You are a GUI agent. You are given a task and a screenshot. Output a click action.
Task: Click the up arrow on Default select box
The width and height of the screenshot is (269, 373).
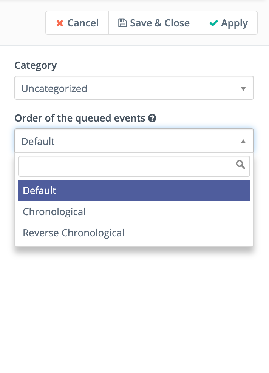tap(243, 141)
